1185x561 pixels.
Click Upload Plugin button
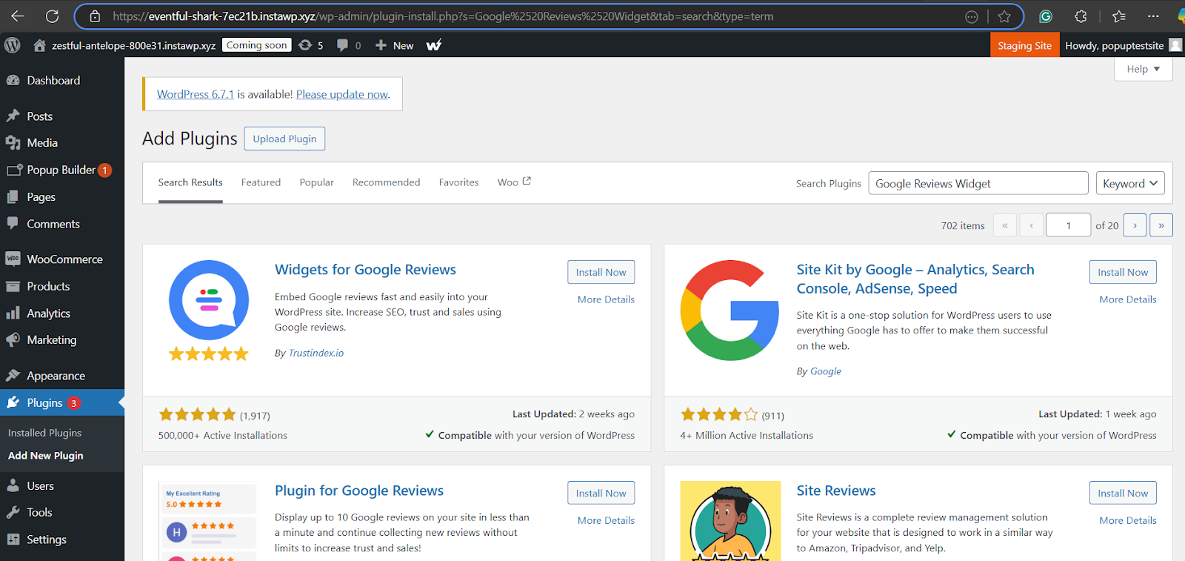pyautogui.click(x=284, y=139)
